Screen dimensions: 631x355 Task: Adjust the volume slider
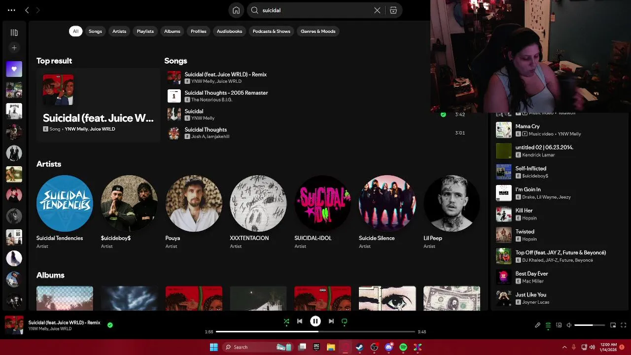[590, 325]
